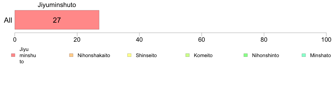Select the Jiyuminshuto red legend swatch
Image resolution: width=334 pixels, height=103 pixels.
point(13,55)
